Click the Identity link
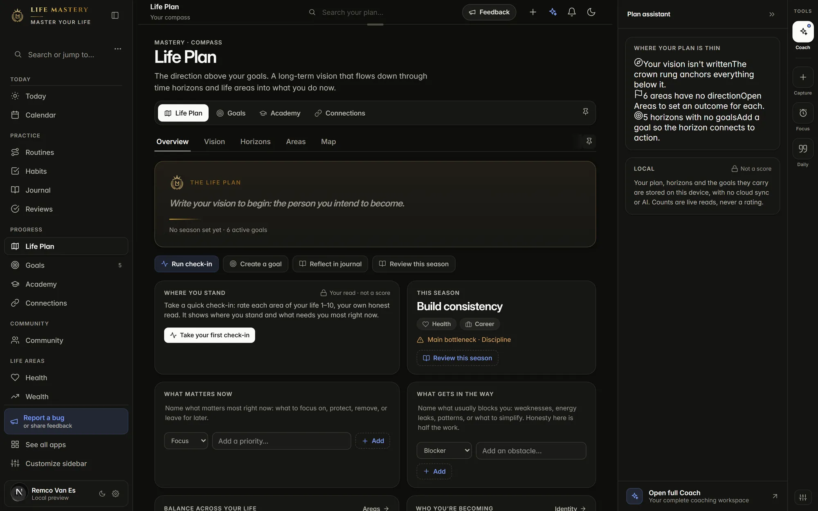The height and width of the screenshot is (511, 818). pos(570,508)
